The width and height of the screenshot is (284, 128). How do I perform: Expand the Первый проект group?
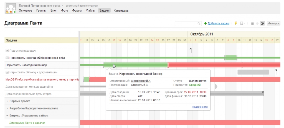click(x=7, y=101)
